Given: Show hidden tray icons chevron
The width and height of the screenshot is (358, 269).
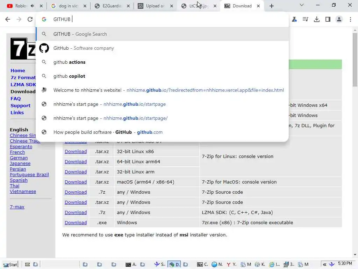Looking at the screenshot, I should [x=324, y=264].
